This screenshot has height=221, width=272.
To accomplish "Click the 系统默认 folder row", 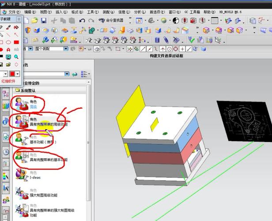I will (49, 91).
